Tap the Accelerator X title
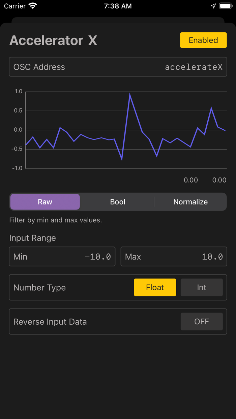Viewport: 236px width, 419px height. click(x=53, y=40)
